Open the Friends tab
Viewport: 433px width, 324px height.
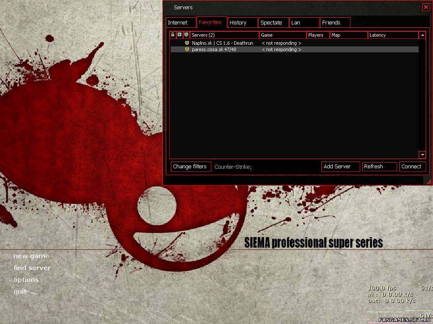[x=335, y=23]
